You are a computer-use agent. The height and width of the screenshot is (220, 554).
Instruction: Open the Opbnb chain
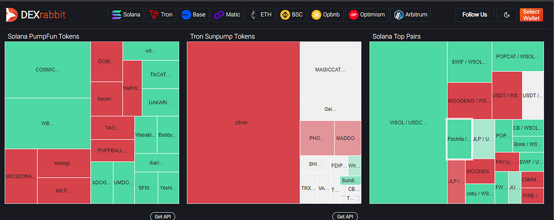tap(326, 15)
